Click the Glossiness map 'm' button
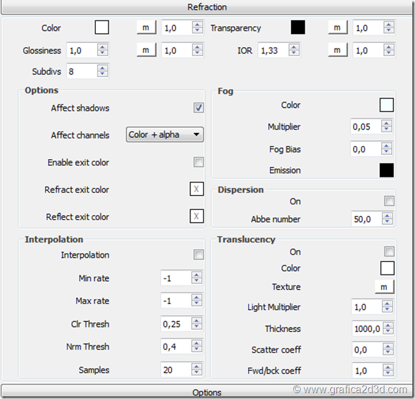 [x=146, y=50]
